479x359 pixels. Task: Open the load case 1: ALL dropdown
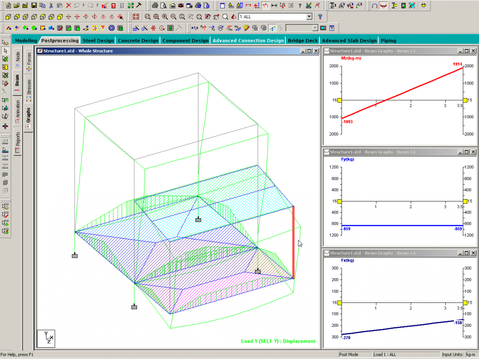pos(309,17)
